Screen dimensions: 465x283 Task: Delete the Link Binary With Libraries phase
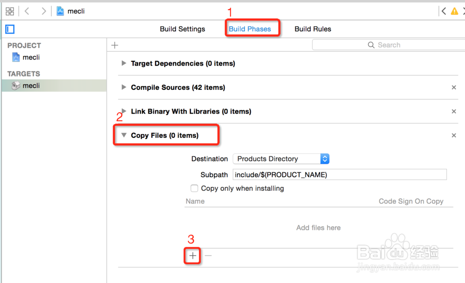pos(454,112)
